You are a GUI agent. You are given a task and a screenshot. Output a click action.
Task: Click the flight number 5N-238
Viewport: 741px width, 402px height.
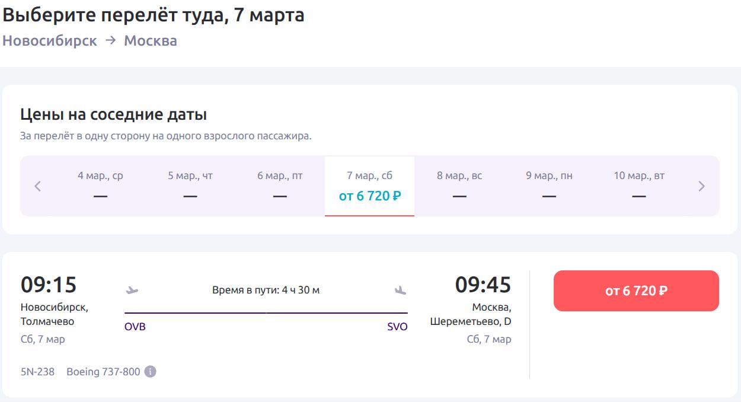tap(37, 372)
